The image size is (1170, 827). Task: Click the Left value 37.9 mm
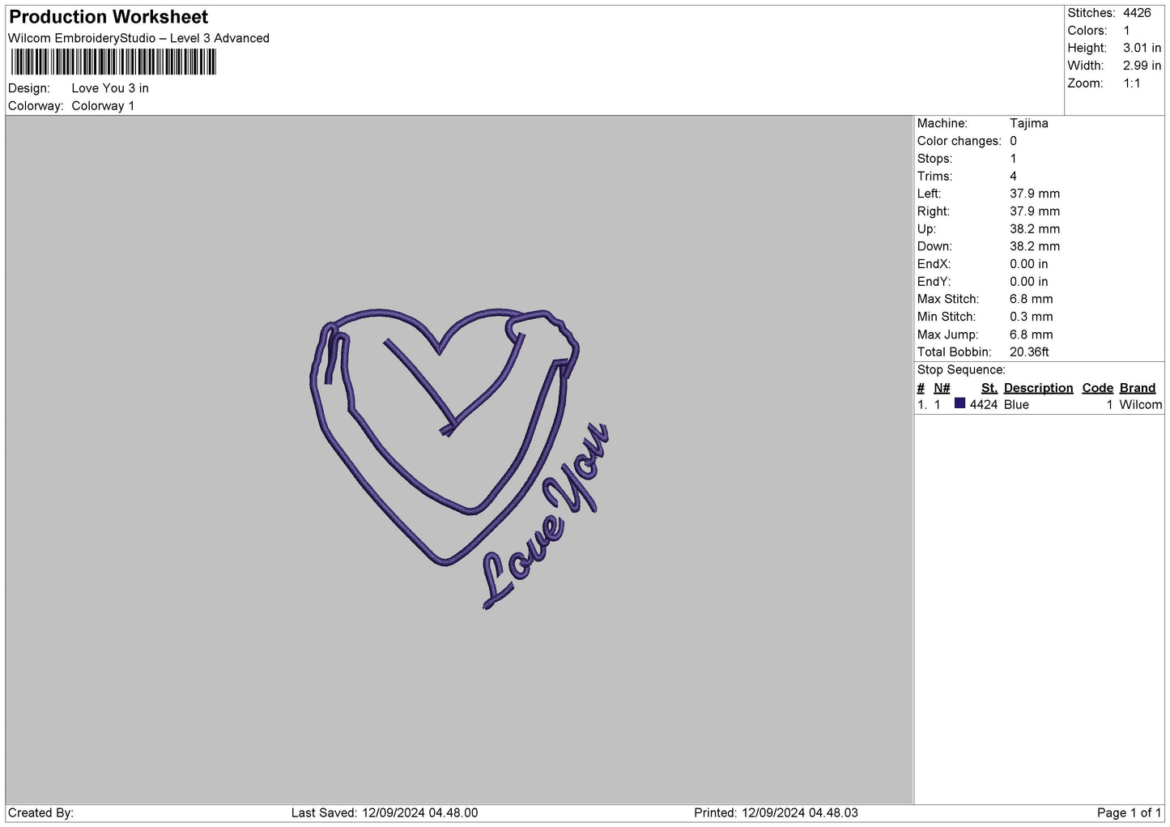pos(1034,194)
